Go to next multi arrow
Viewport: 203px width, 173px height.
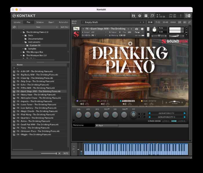coord(144,22)
